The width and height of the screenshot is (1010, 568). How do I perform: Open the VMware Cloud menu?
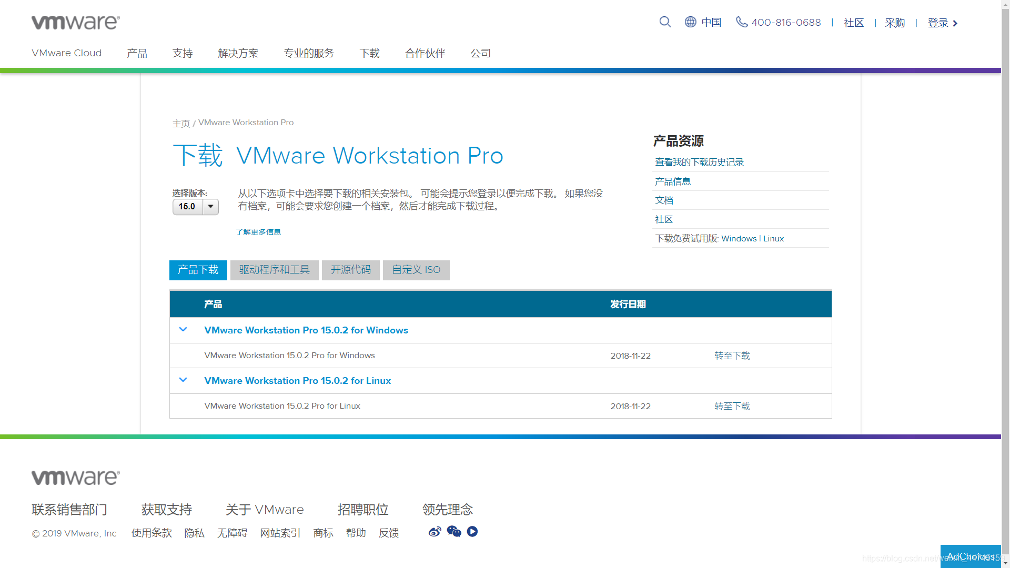point(67,53)
